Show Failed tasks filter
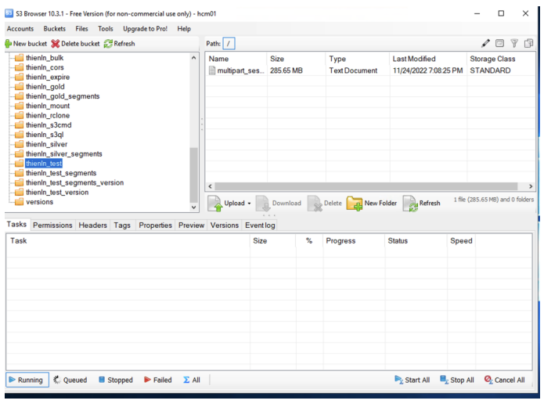This screenshot has height=404, width=544. pyautogui.click(x=157, y=381)
